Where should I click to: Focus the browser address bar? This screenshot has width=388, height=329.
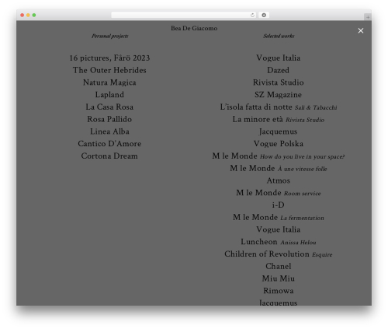click(x=183, y=16)
